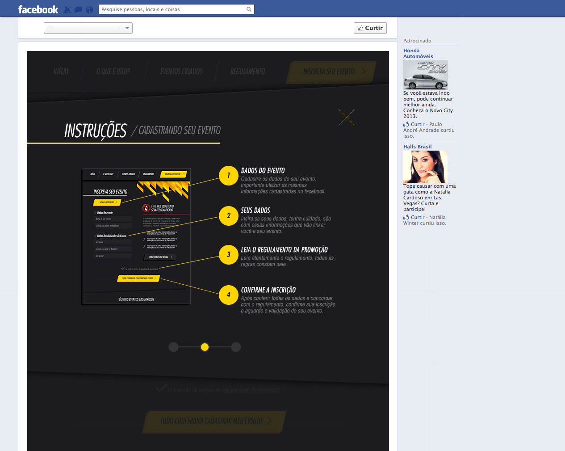Click SEUS DADOS heading
The image size is (565, 451).
pyautogui.click(x=255, y=211)
